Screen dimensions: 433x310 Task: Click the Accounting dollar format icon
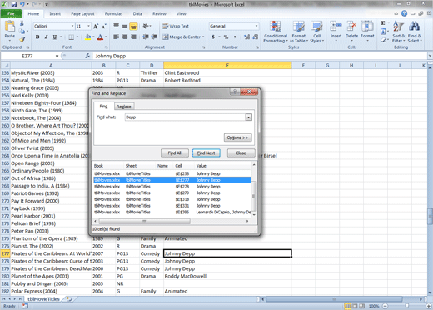point(213,37)
